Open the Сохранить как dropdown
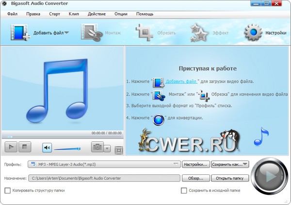This screenshot has height=205, width=291. pos(246,164)
